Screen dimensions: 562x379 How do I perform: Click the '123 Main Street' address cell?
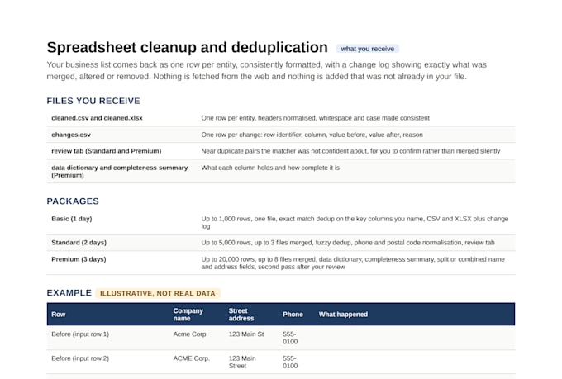[242, 362]
